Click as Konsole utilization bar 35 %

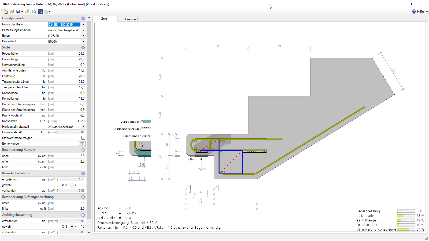coord(406,216)
